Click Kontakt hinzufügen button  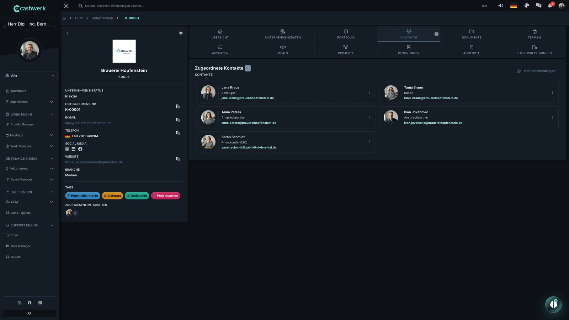coord(536,71)
